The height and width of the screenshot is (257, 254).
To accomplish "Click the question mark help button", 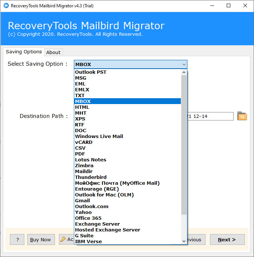I will (x=17, y=239).
